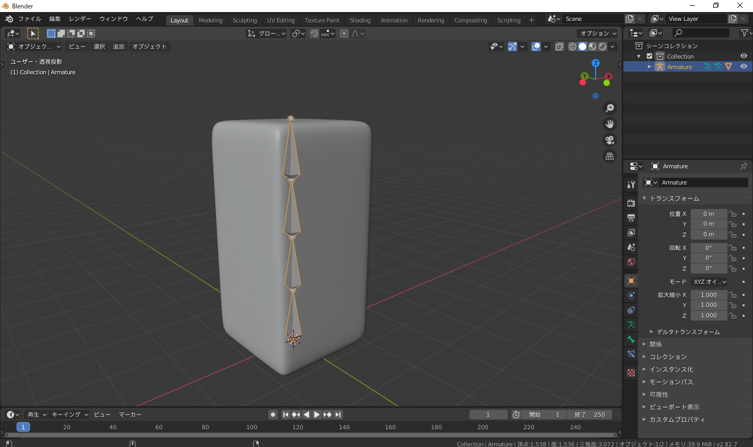Switch to the Sculpting workspace tab
This screenshot has height=447, width=753.
click(245, 20)
